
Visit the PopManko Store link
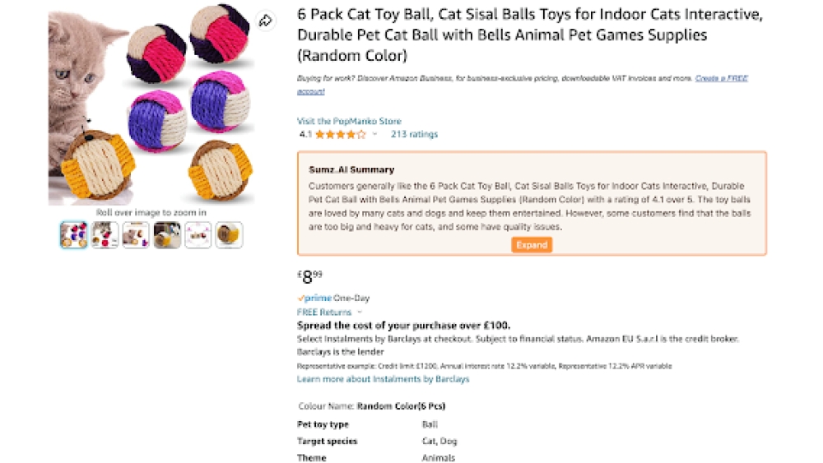[x=349, y=121]
